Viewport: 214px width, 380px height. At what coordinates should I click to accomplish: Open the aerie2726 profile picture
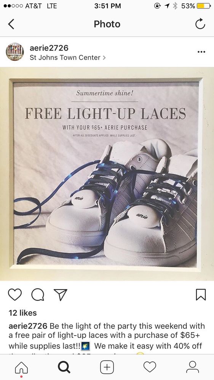15,52
